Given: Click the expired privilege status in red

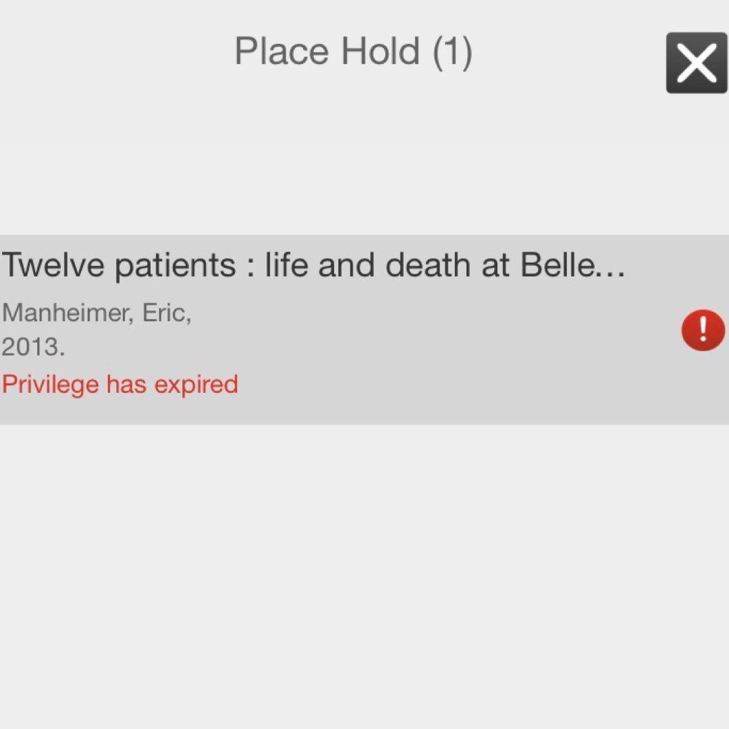Looking at the screenshot, I should pyautogui.click(x=120, y=385).
